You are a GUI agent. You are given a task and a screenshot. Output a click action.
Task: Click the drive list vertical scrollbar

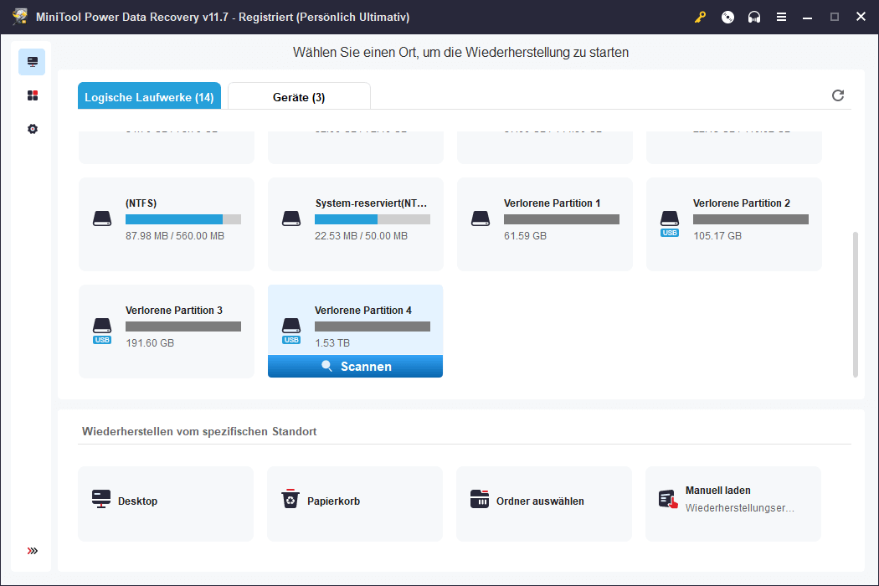click(855, 305)
